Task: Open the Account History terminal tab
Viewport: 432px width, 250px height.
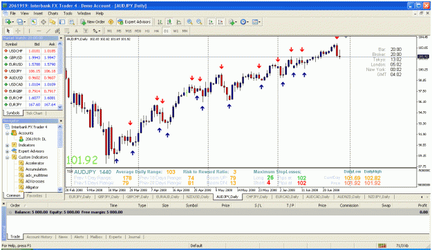Action: point(39,237)
